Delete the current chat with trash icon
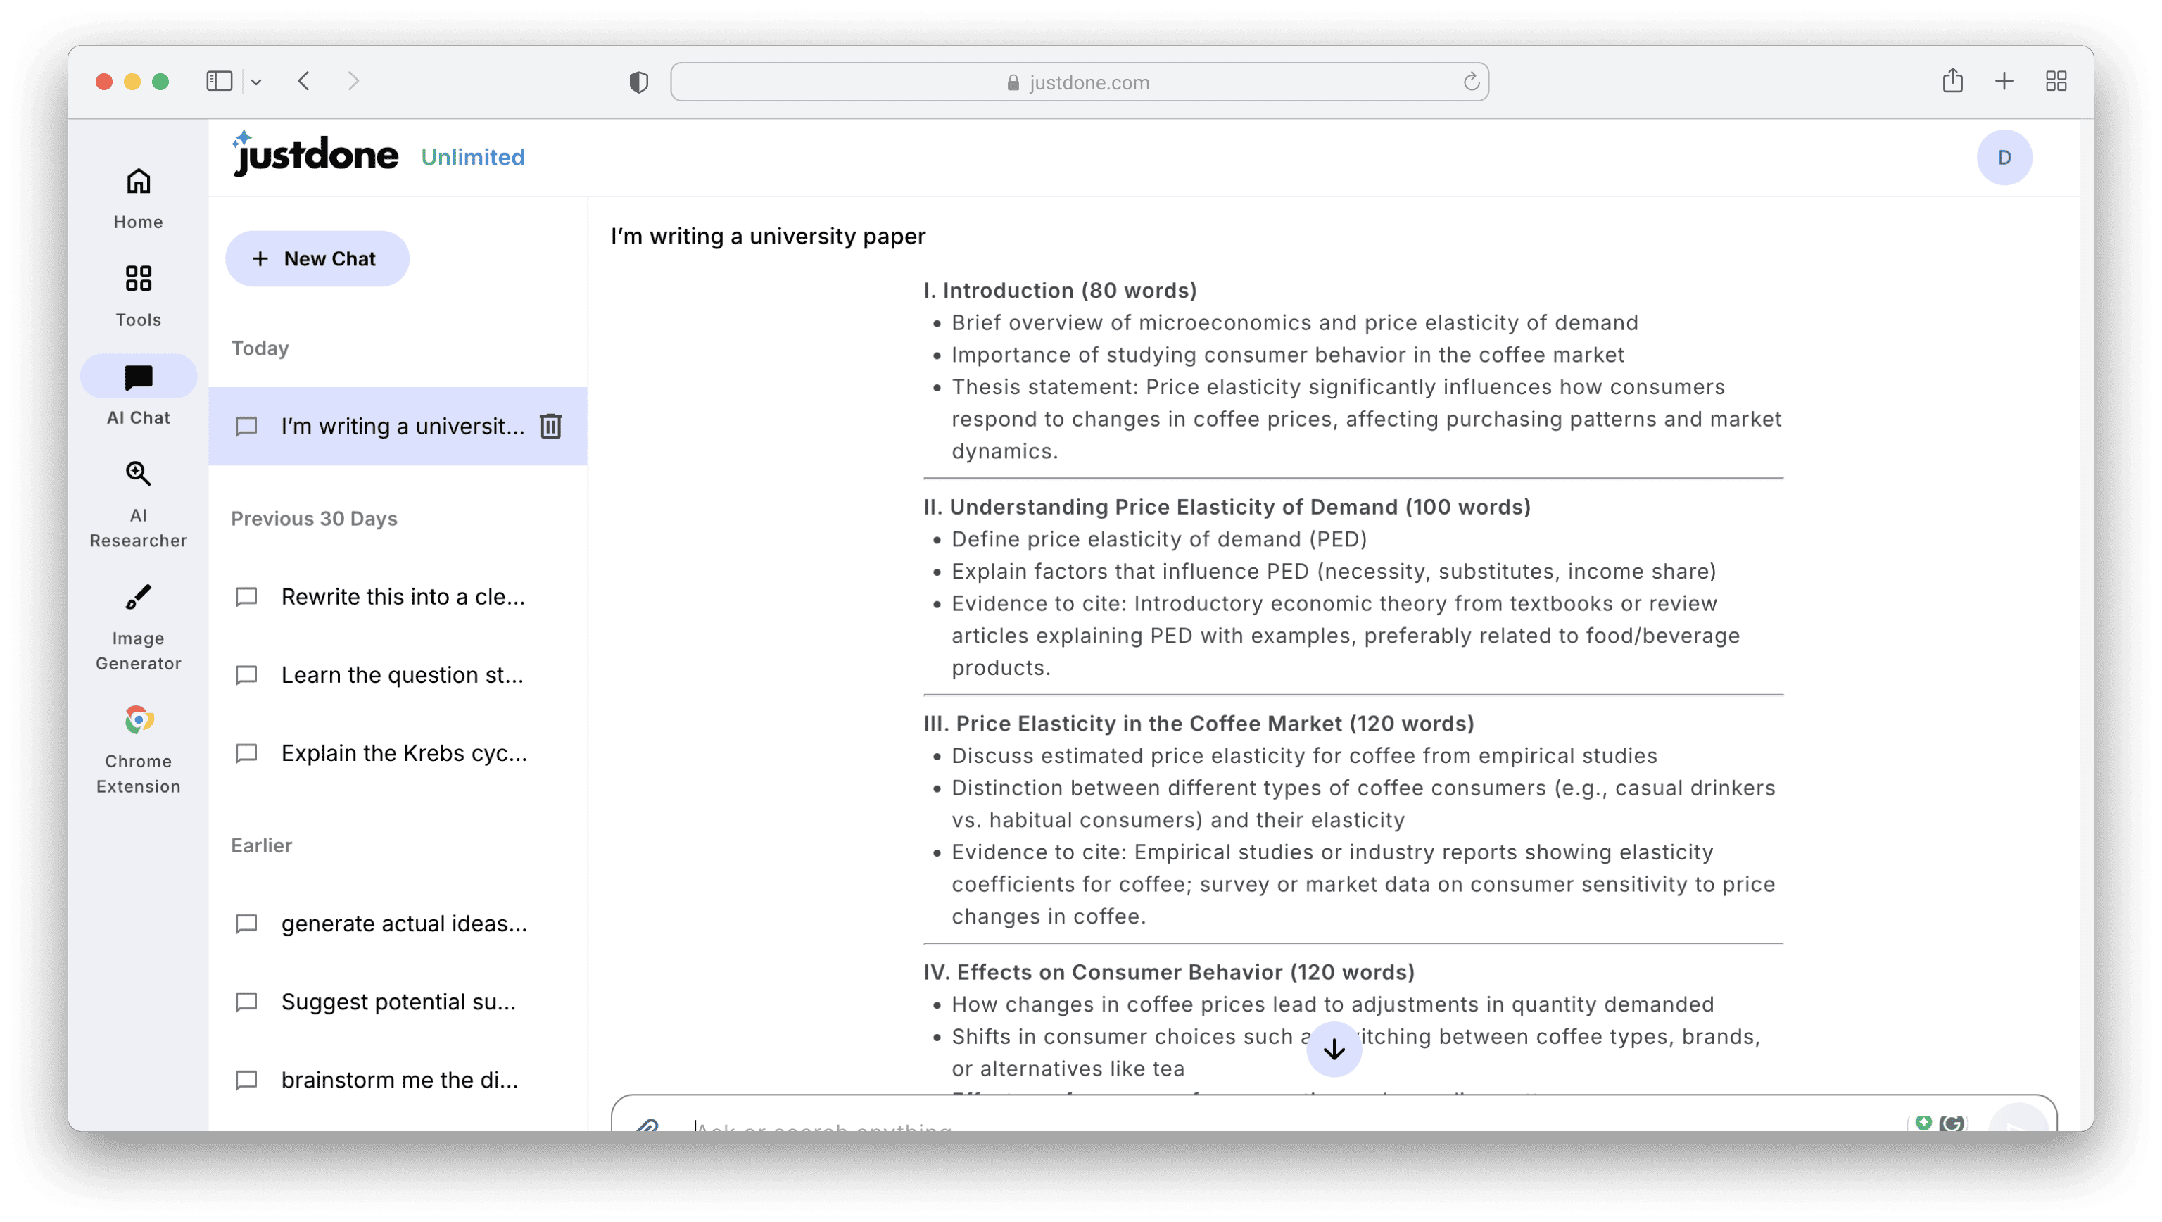Image resolution: width=2162 pixels, height=1222 pixels. (x=550, y=427)
